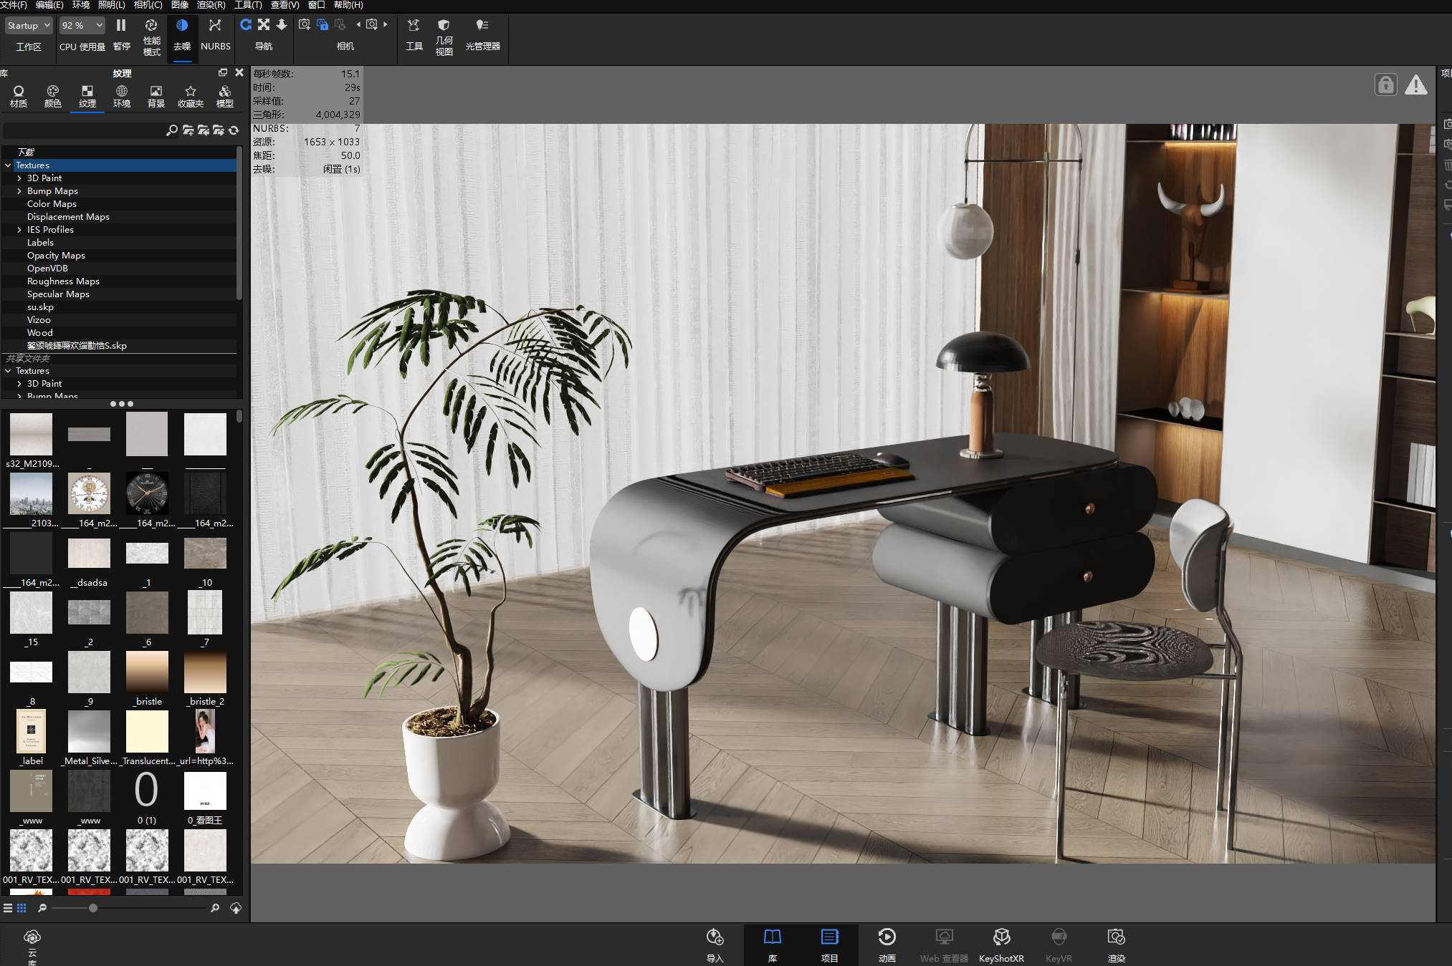Click the library search magnifier icon
Screen dimensions: 1452x966
click(x=172, y=130)
